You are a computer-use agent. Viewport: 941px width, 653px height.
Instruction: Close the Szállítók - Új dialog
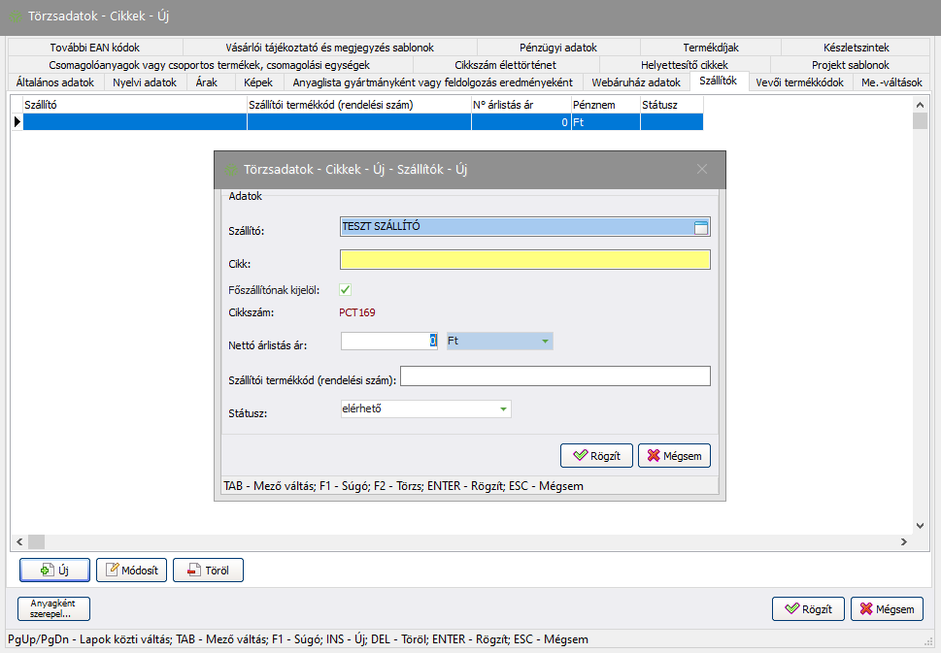702,169
